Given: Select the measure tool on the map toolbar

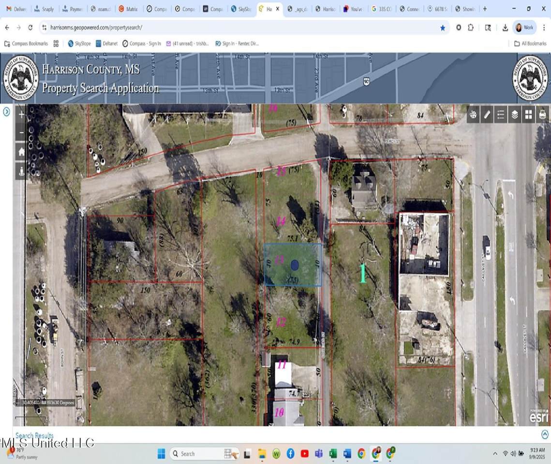Looking at the screenshot, I should tap(487, 115).
